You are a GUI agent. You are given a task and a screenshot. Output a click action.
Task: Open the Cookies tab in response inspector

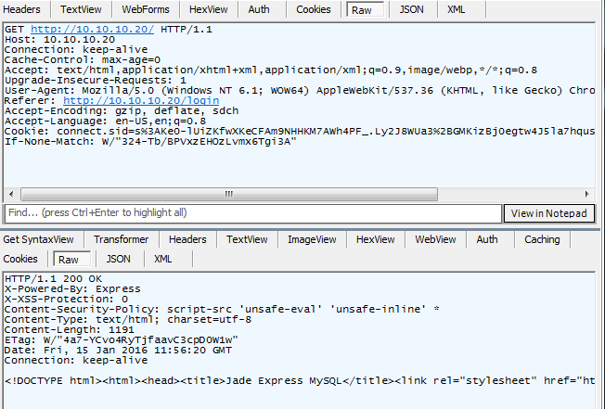21,259
